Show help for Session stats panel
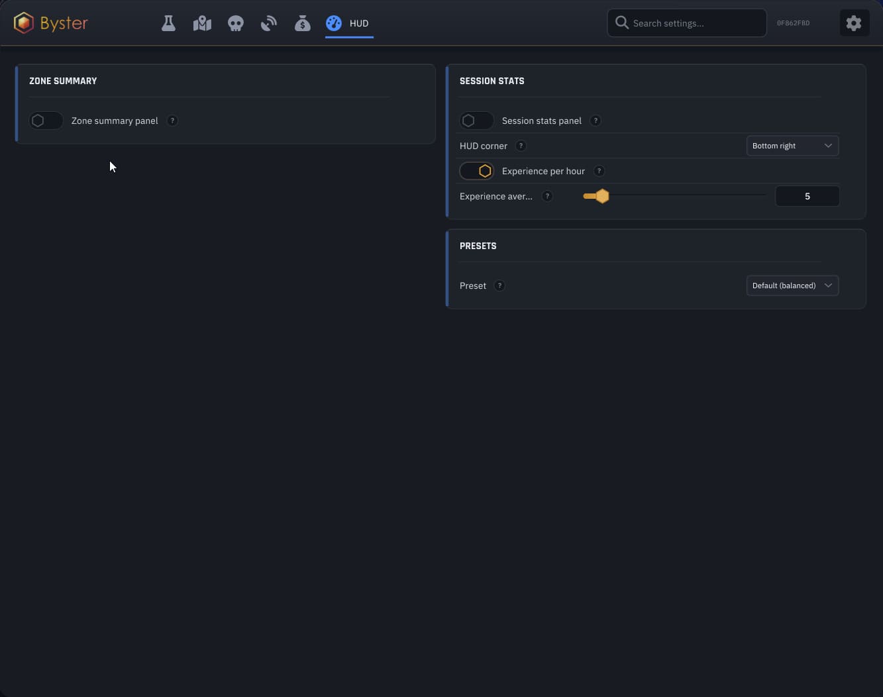This screenshot has height=697, width=883. pos(596,121)
